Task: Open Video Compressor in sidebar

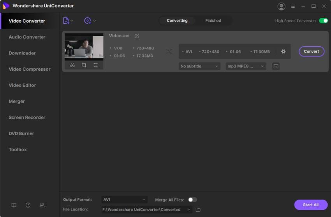Action: point(30,69)
